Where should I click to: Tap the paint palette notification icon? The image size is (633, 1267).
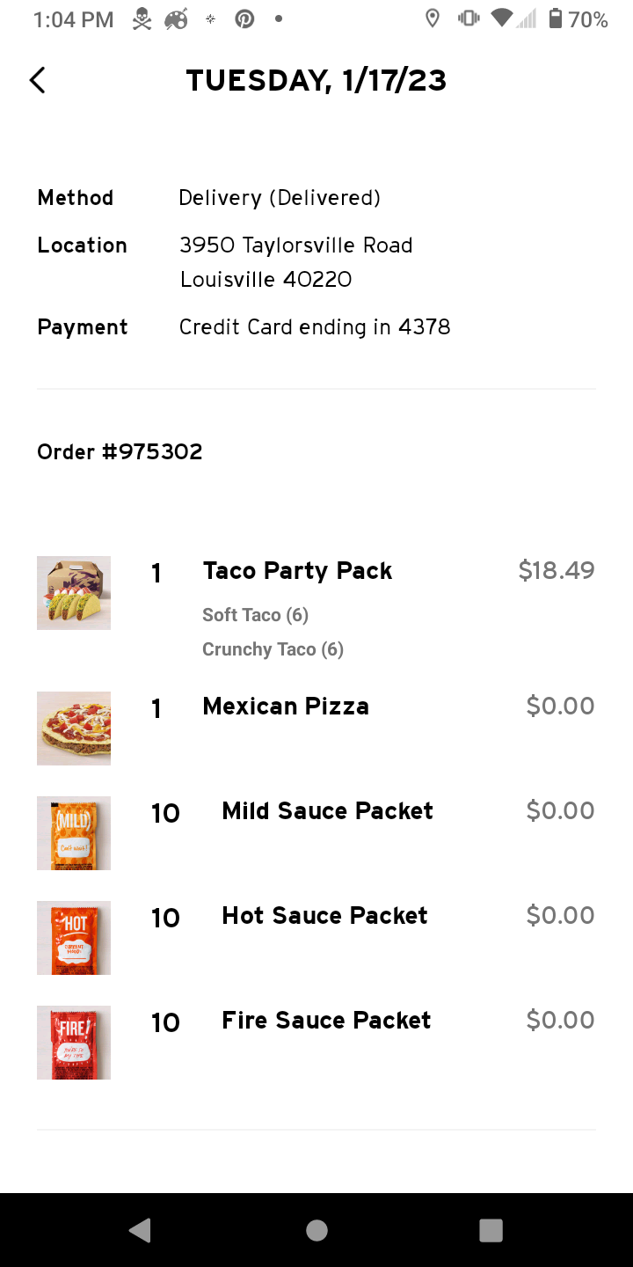(x=176, y=18)
